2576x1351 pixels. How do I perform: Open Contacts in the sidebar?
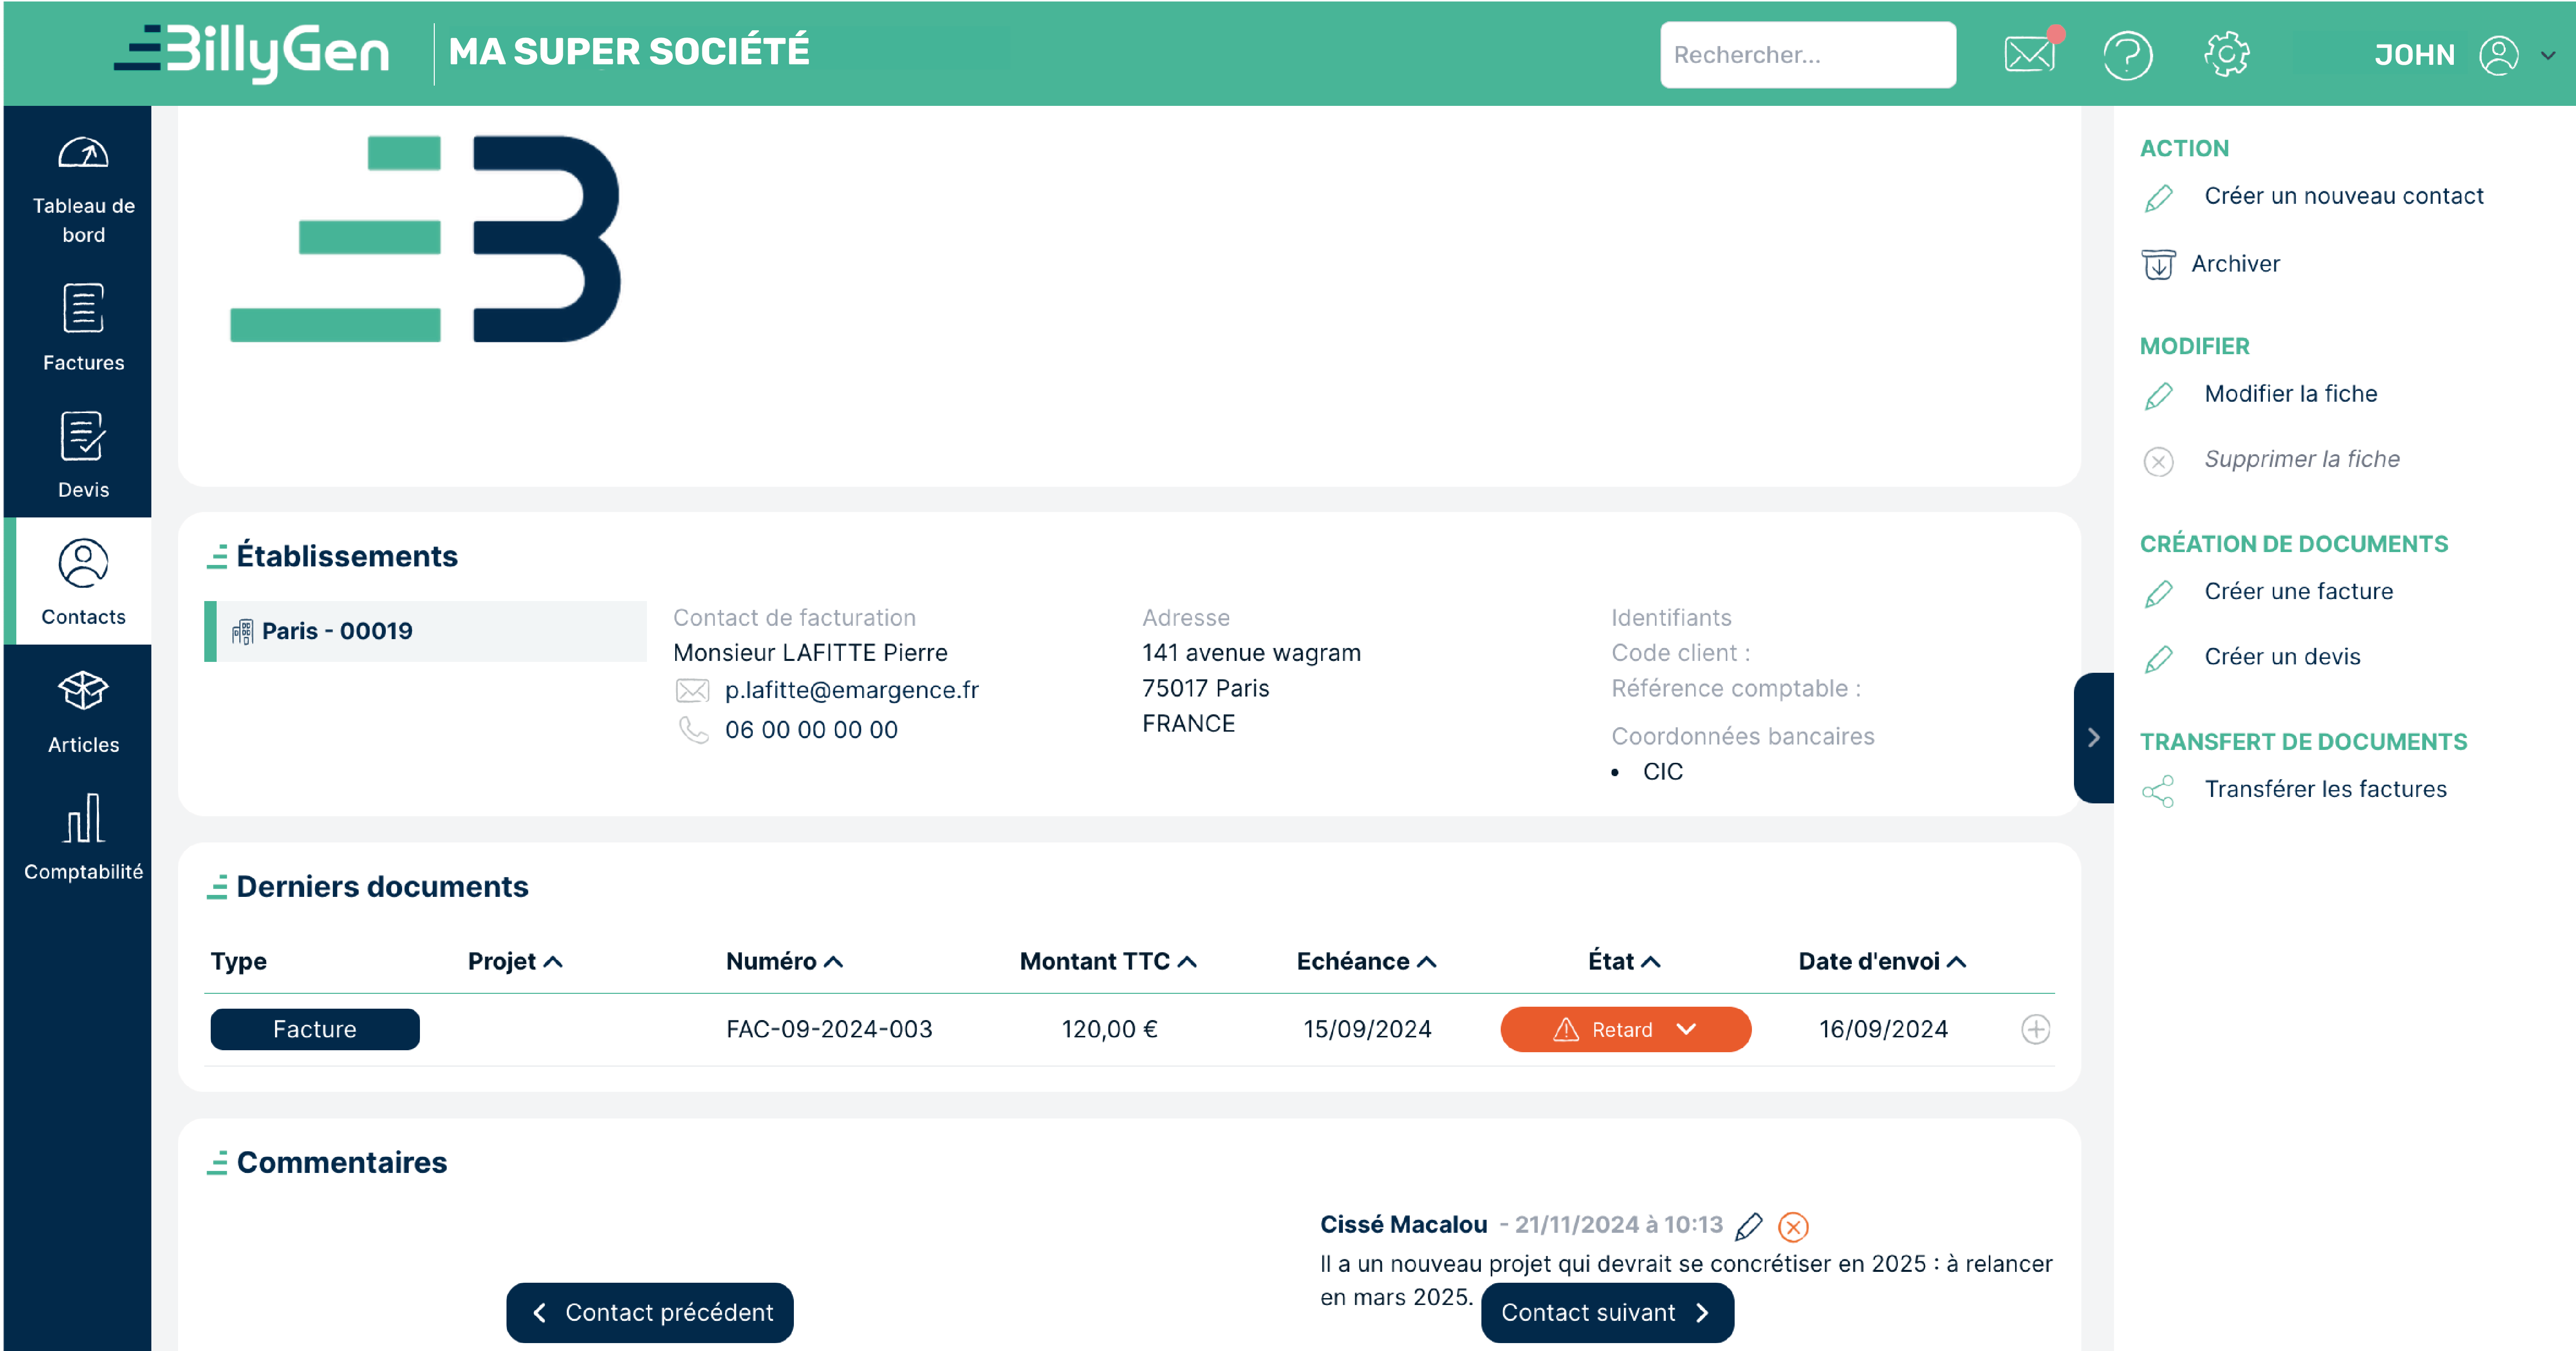point(83,581)
